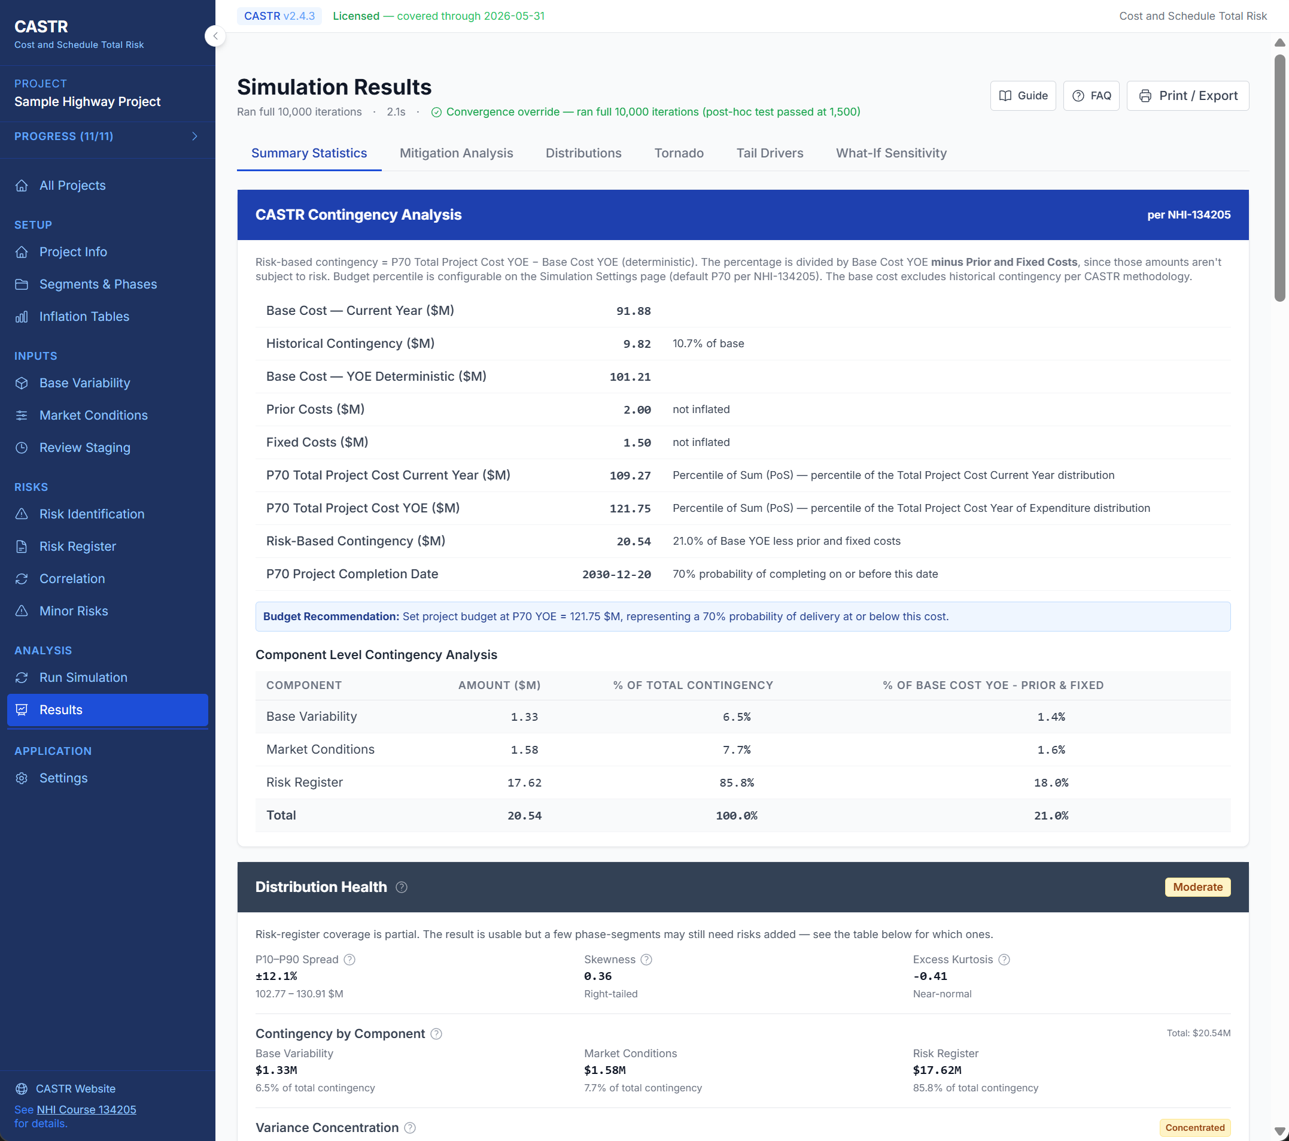Click the Print / Export button

[1187, 95]
